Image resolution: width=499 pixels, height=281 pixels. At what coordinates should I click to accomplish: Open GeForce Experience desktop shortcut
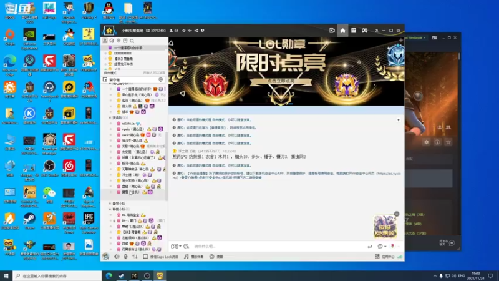pos(29,39)
